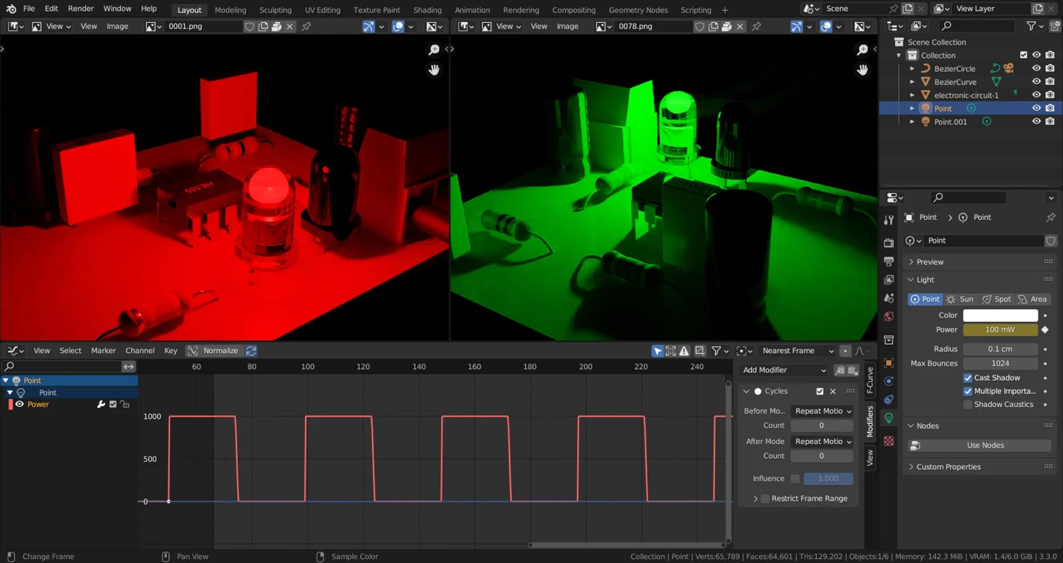Click the white light Color swatch
The image size is (1063, 563).
[x=1000, y=315]
